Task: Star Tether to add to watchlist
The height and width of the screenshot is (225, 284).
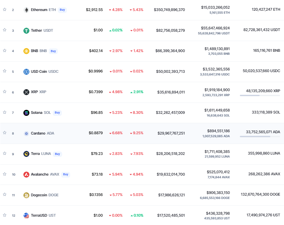Action: click(x=5, y=30)
